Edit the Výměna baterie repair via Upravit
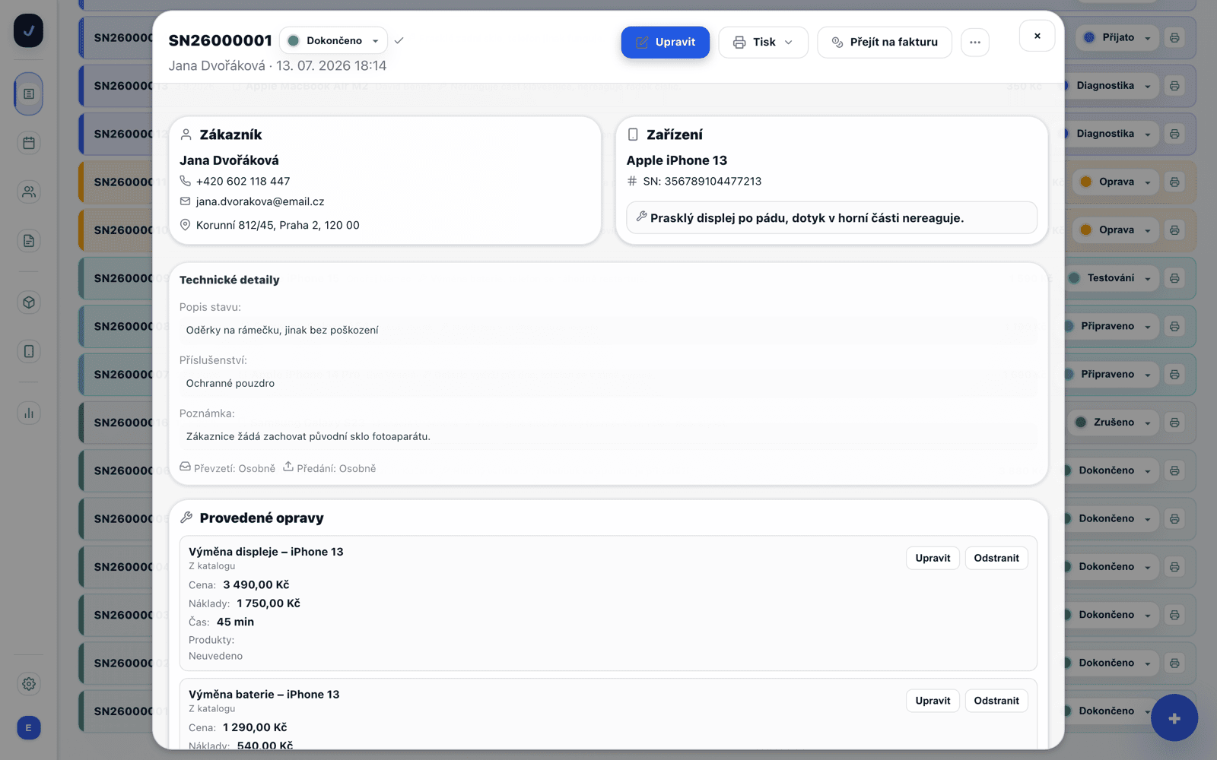 click(933, 701)
